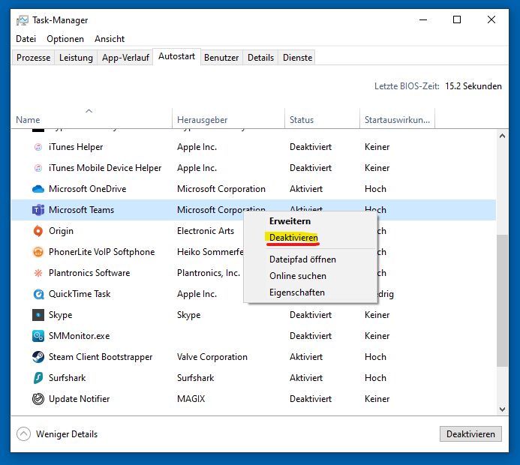Click the Deaktiviert status of SMMonitor.exe
520x465 pixels.
point(311,336)
